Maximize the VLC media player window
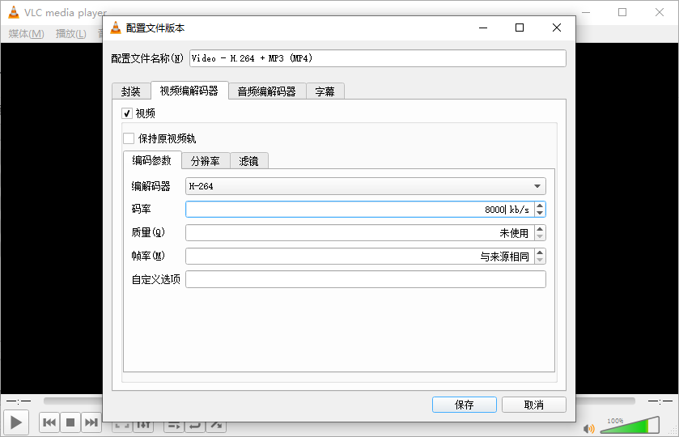 [x=622, y=12]
